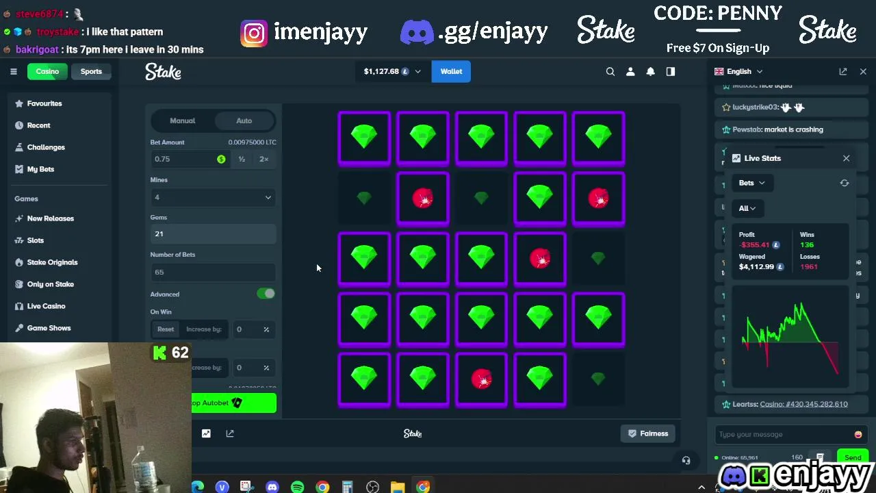Click the Stake logo in header
This screenshot has height=493, width=876.
pos(163,71)
